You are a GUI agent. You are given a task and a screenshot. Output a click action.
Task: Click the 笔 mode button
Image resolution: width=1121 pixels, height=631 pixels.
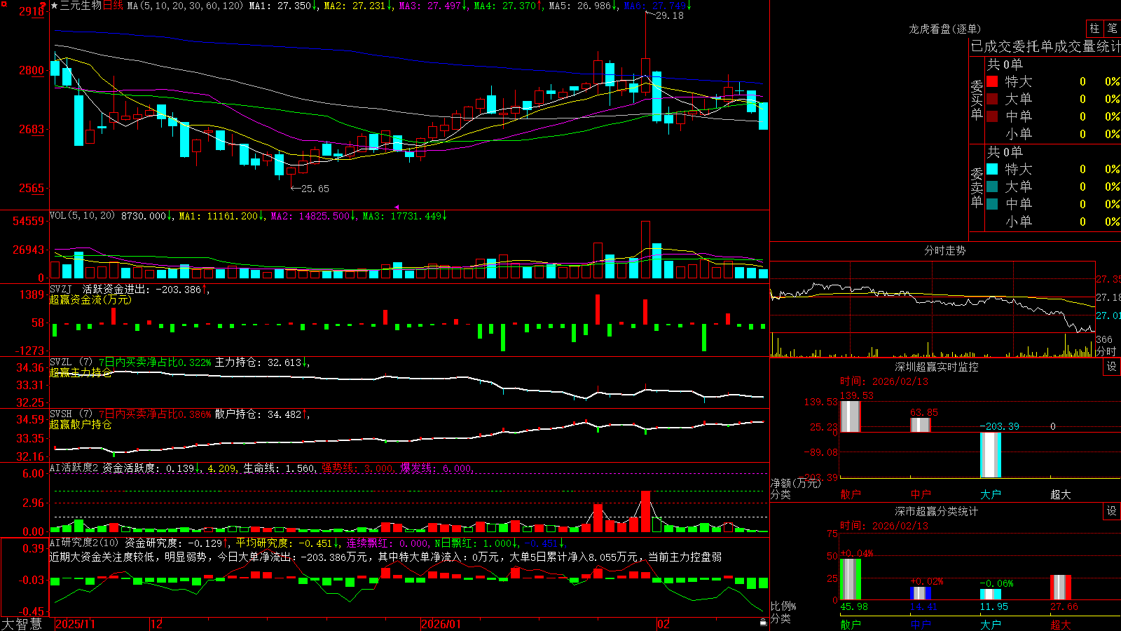1112,29
